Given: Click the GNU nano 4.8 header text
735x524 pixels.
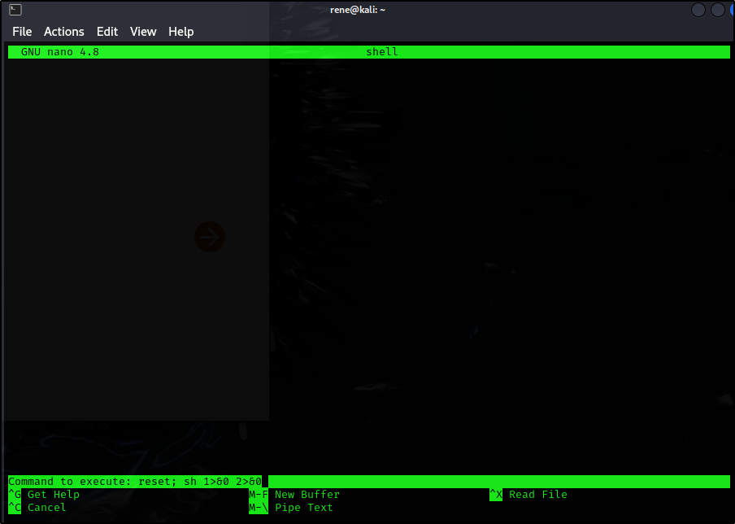Looking at the screenshot, I should point(60,52).
